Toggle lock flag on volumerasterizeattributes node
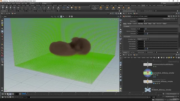This screenshot has width=180, height=101. 156,66
